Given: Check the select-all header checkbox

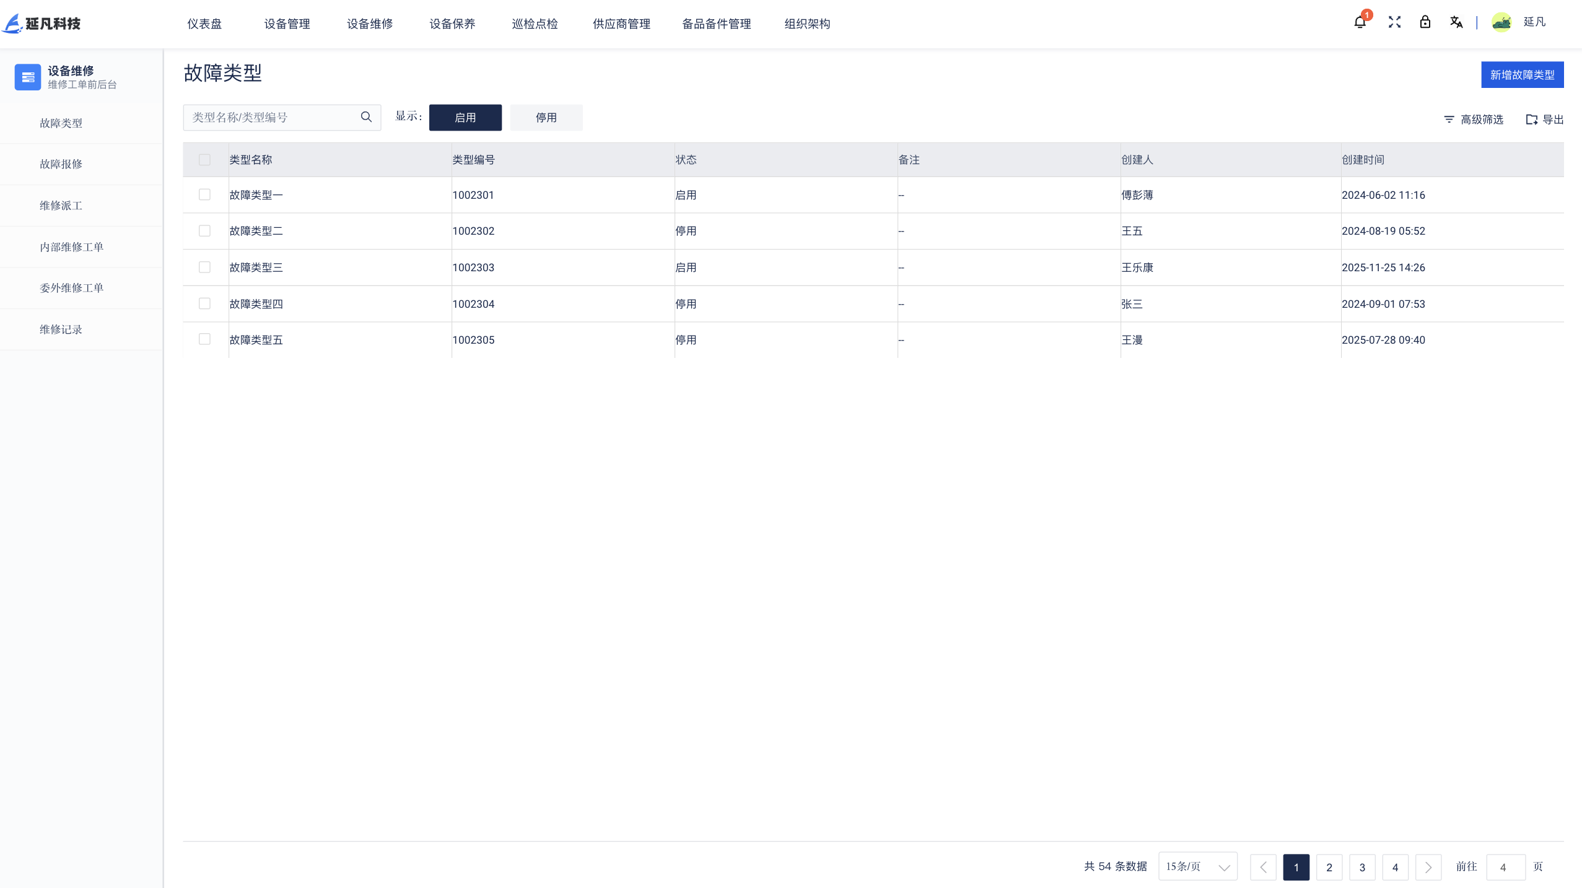Looking at the screenshot, I should pos(204,160).
